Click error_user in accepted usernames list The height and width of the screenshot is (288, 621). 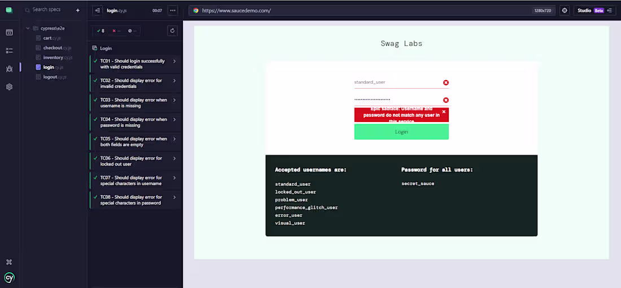click(x=288, y=216)
